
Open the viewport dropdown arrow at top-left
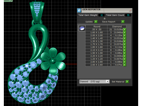pyautogui.click(x=12, y=1)
